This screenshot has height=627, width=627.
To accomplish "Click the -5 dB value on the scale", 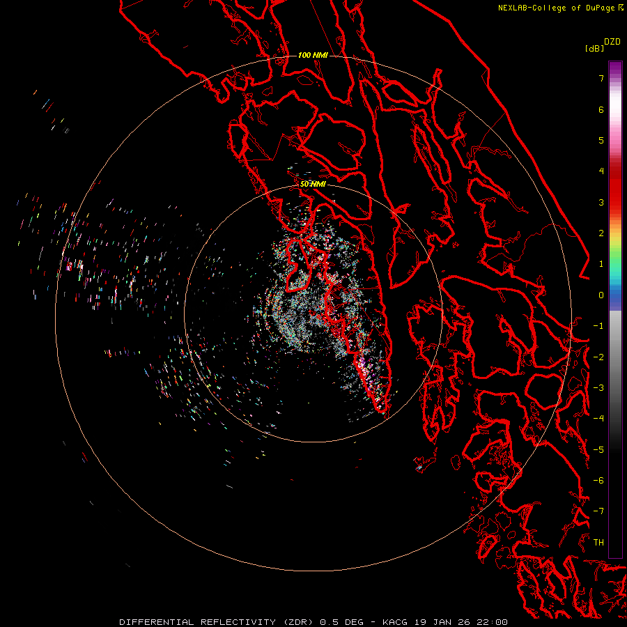I will (598, 450).
